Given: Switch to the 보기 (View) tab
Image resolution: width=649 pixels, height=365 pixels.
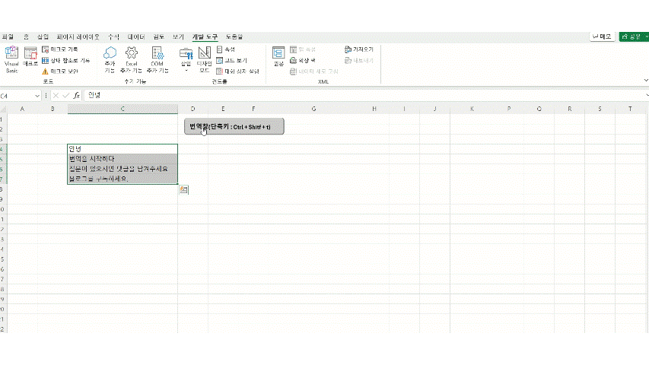Looking at the screenshot, I should point(178,36).
